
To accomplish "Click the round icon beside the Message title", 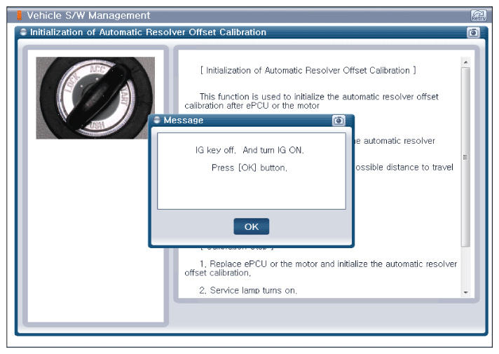I will (x=157, y=121).
